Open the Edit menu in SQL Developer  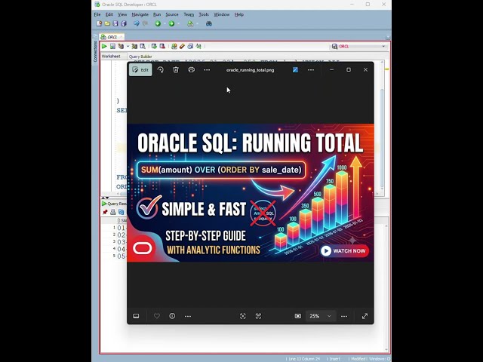click(x=109, y=14)
